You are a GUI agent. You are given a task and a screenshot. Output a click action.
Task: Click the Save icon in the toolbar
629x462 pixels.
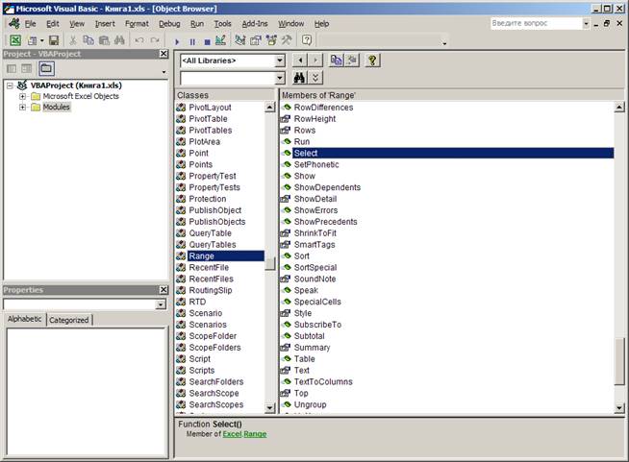pos(54,41)
